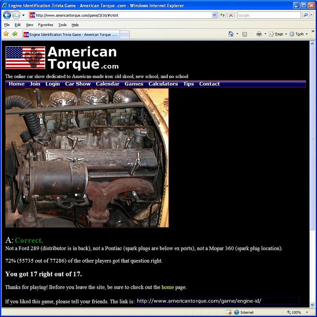Click the vertical scrollbar thumb
Viewport: 317px width, 317px height.
[x=312, y=138]
